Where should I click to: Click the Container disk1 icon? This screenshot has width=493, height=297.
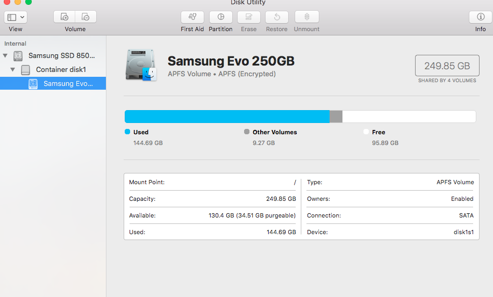(25, 70)
